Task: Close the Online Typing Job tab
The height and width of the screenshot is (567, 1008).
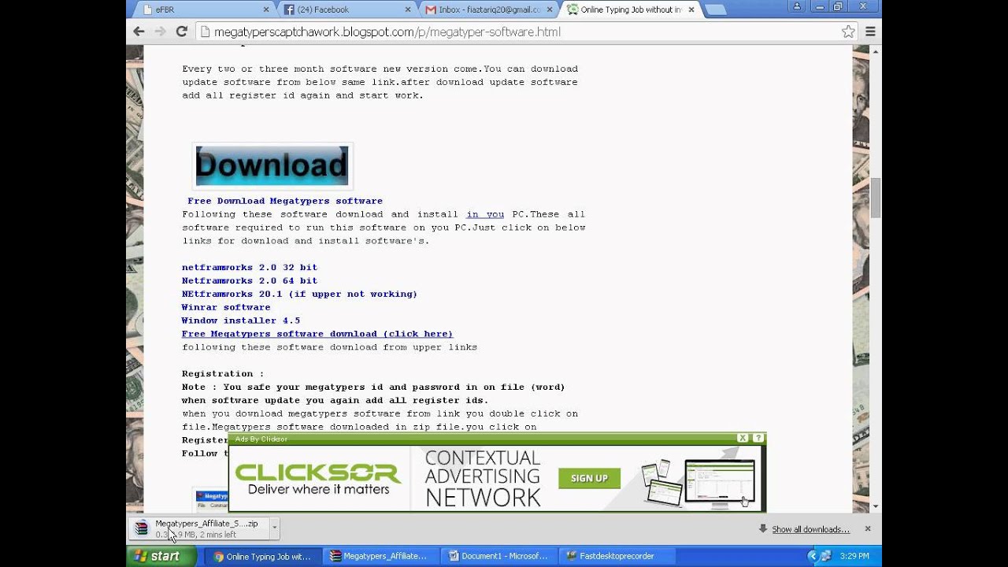Action: point(691,9)
